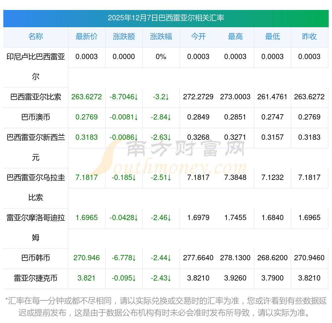Click the disclaimer text starting with *汇率在每一分钟
This screenshot has height=323, width=332.
click(166, 307)
